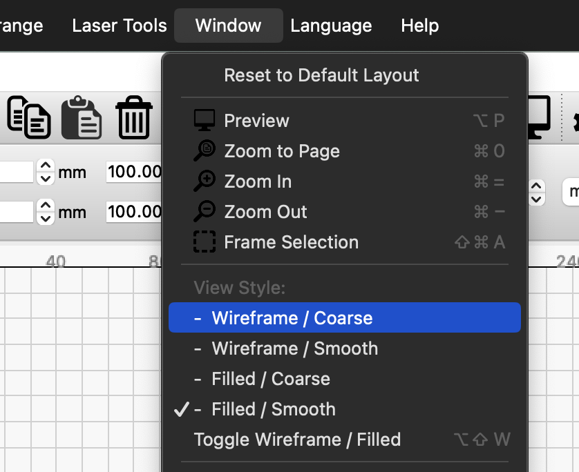Open the Language menu
Viewport: 579px width, 472px height.
pyautogui.click(x=331, y=26)
